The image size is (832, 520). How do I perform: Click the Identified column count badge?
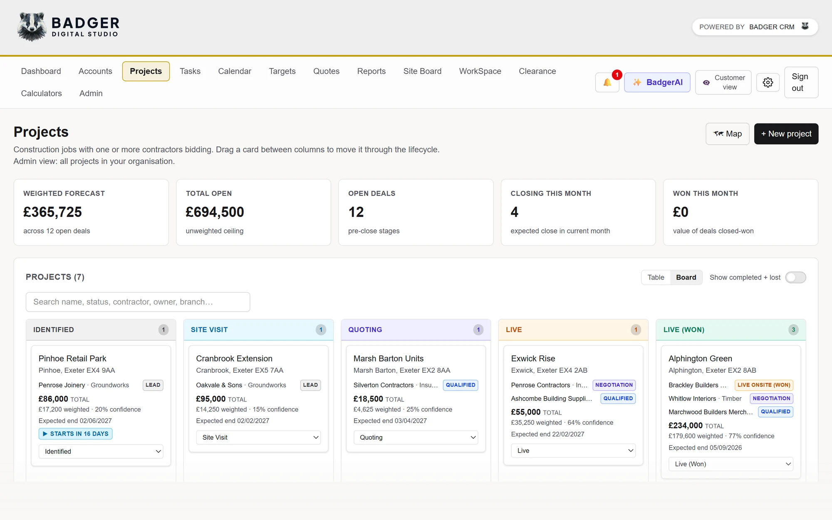click(163, 330)
